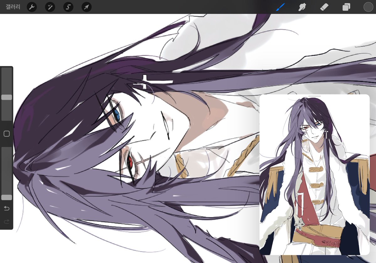376x263 pixels.
Task: Click the reference window drag handle
Action: pos(315,96)
